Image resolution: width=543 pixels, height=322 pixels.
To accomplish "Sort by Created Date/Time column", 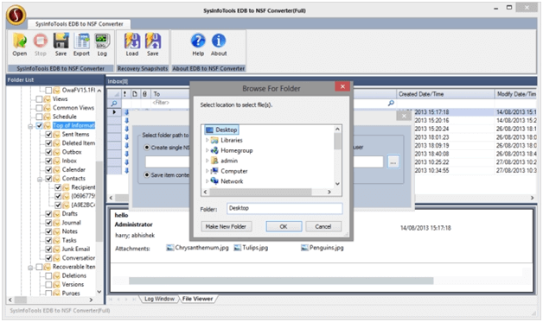I will point(445,94).
